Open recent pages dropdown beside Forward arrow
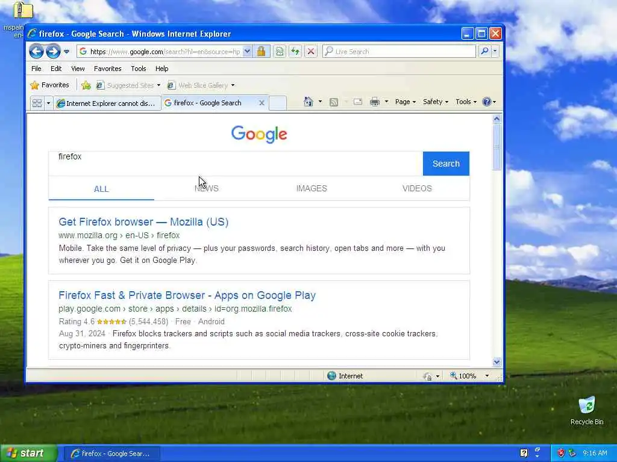Screen dimensions: 617x462 (66, 52)
